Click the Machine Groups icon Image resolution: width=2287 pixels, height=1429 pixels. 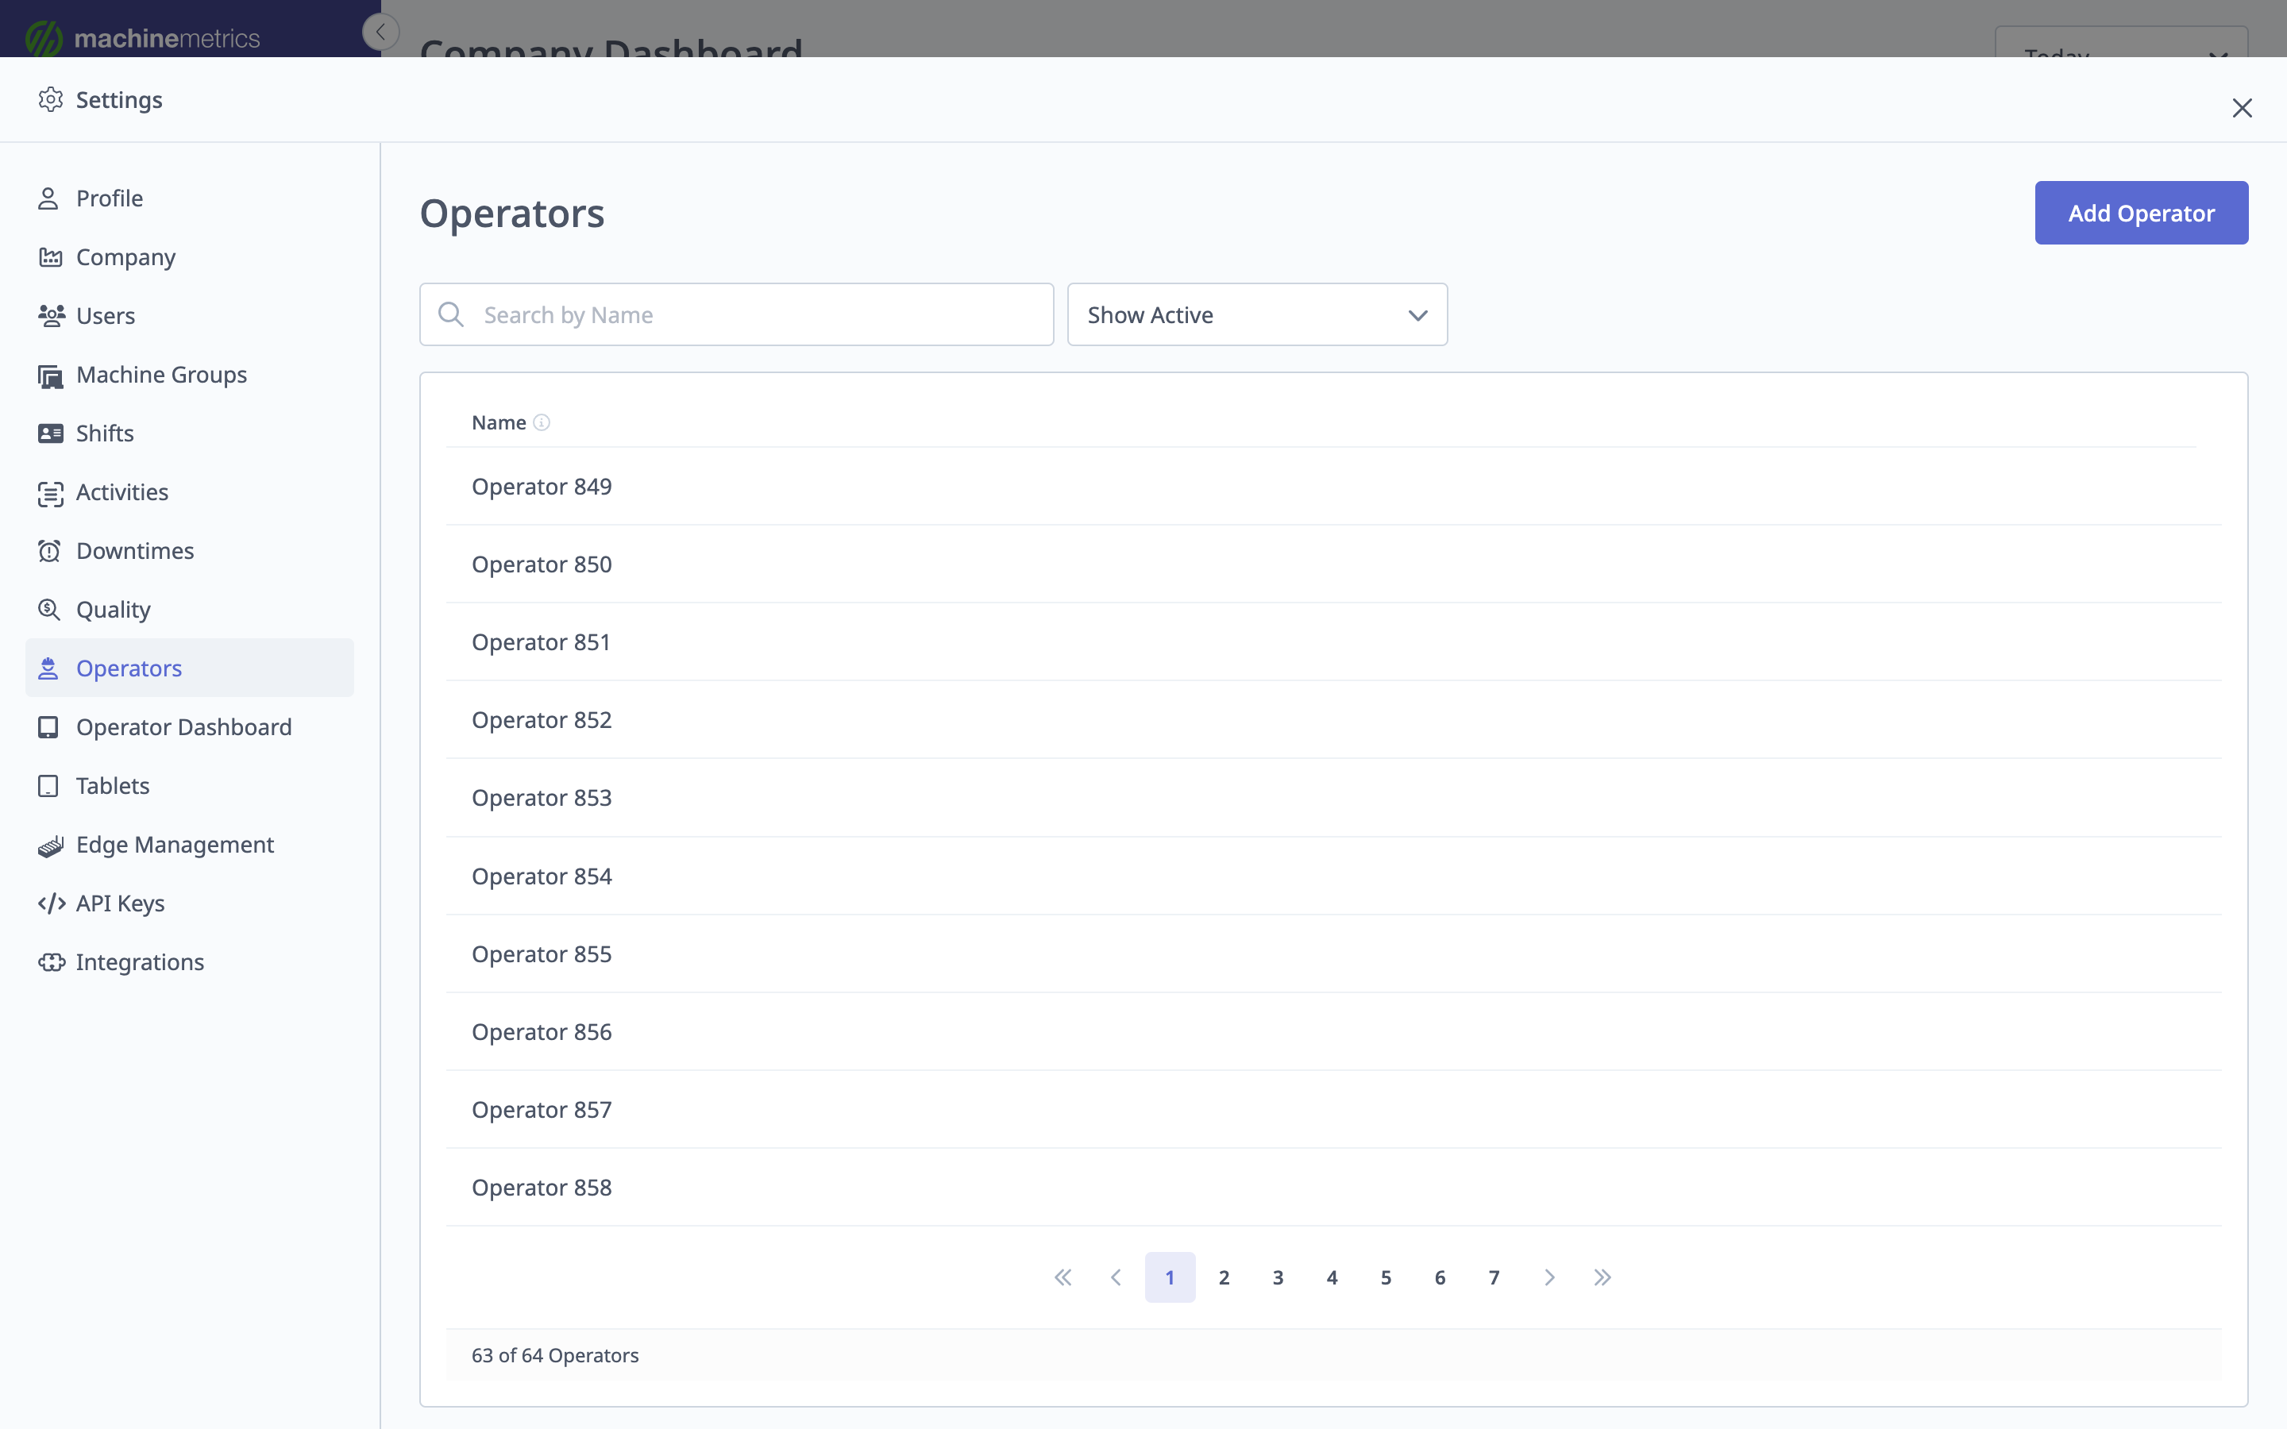pyautogui.click(x=50, y=376)
